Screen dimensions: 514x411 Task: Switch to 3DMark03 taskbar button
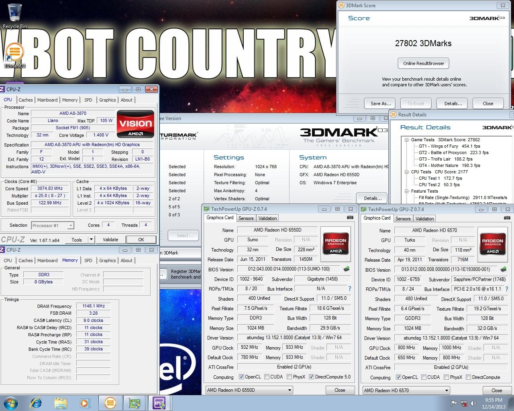110,403
